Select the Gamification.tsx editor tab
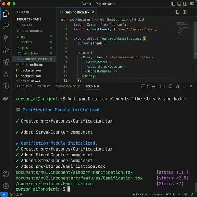Viewport: 197px width, 197px height. (76, 12)
